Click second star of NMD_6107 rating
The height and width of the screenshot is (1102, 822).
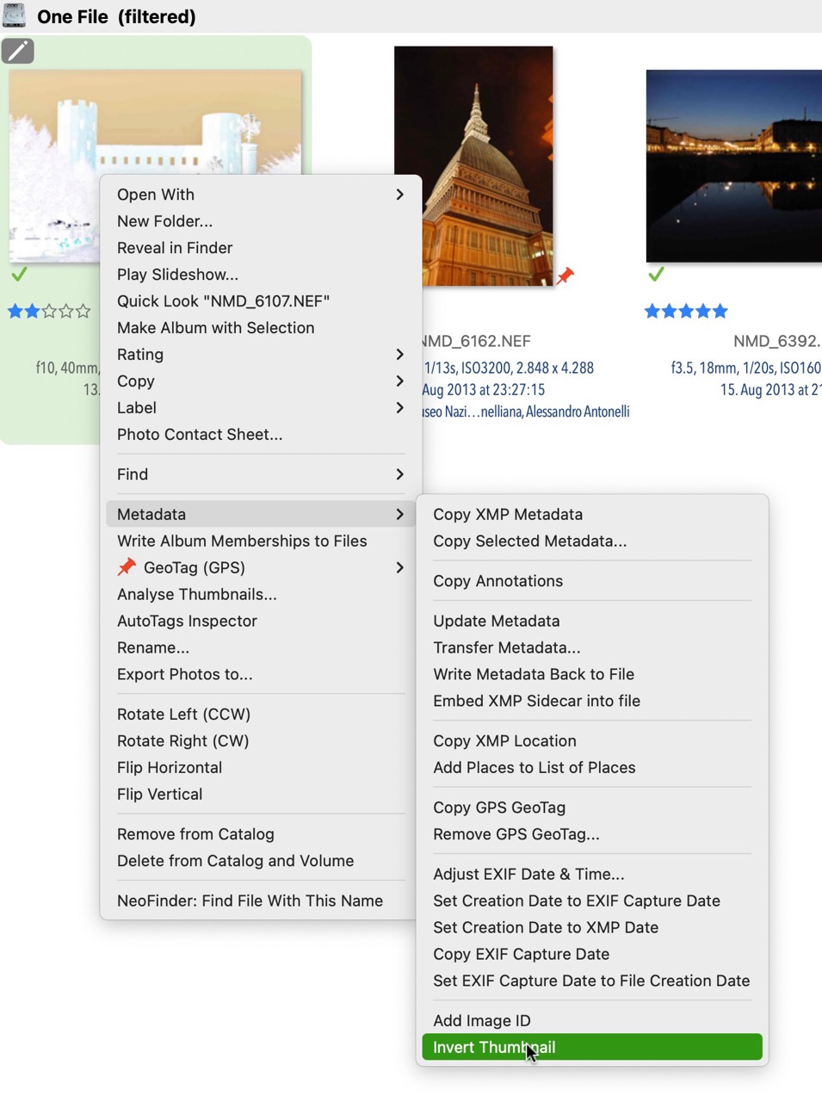(32, 311)
